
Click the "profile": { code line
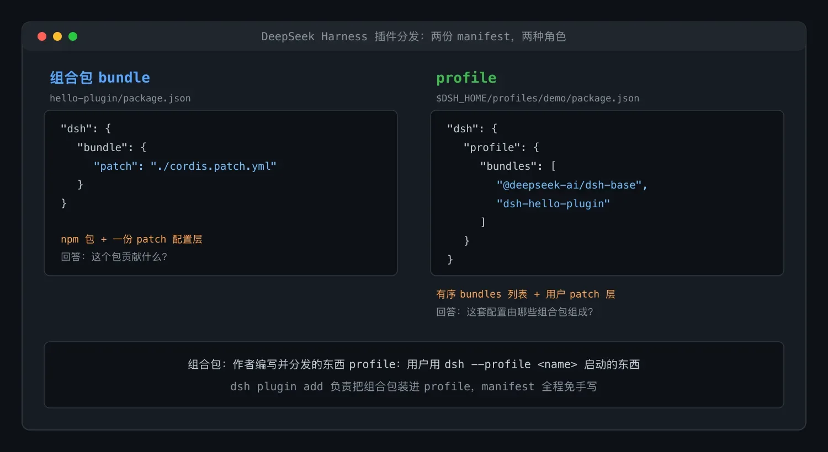pyautogui.click(x=502, y=147)
